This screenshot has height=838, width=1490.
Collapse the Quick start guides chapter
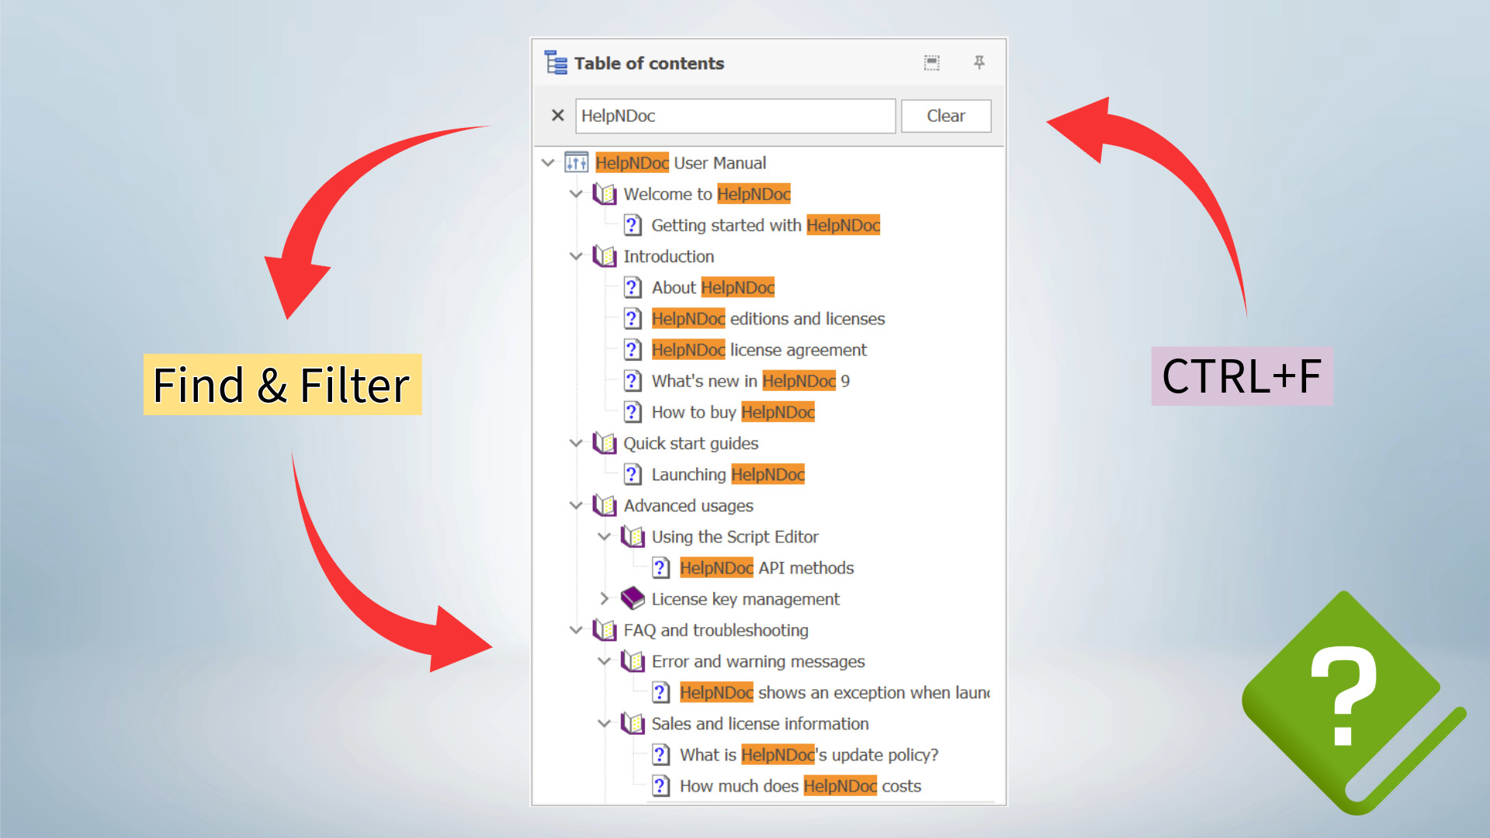point(576,443)
